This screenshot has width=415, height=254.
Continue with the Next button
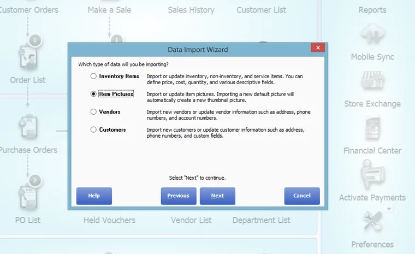(x=217, y=196)
